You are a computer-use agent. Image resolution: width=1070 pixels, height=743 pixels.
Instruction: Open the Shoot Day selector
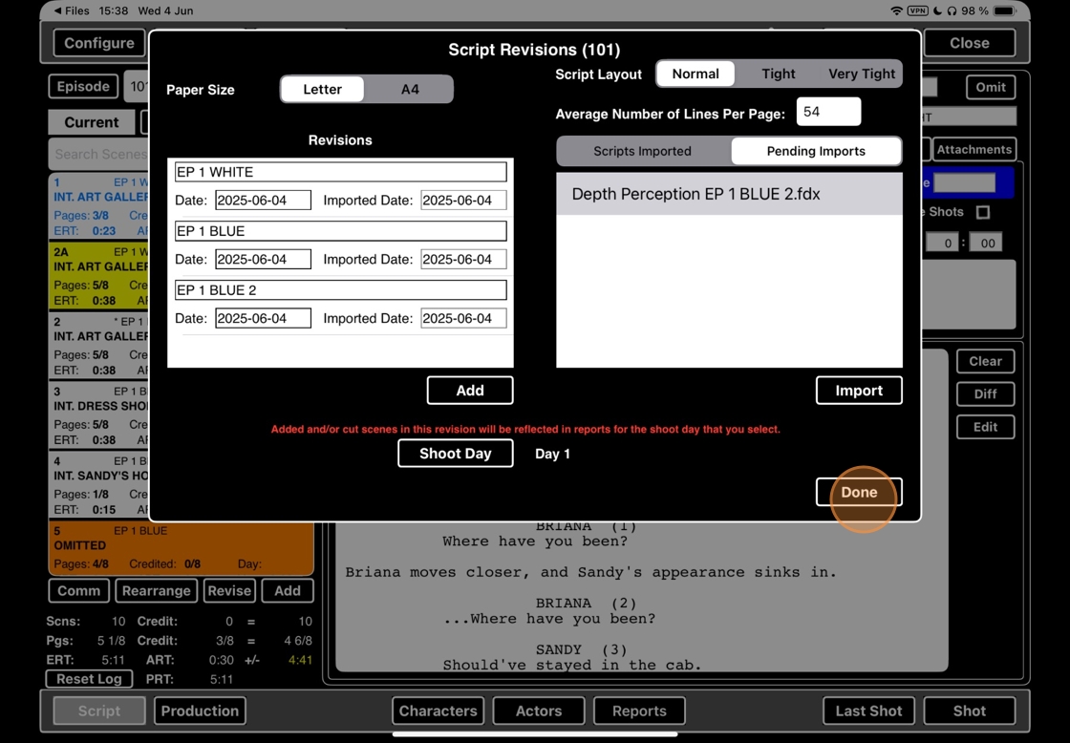pyautogui.click(x=455, y=454)
